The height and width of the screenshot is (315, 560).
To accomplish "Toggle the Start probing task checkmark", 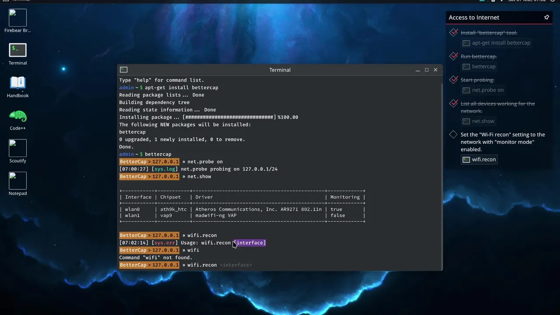I will click(x=454, y=80).
